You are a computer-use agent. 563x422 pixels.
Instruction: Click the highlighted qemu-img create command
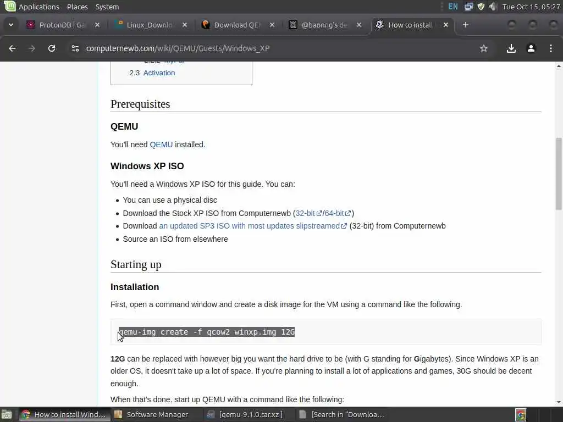pos(207,332)
